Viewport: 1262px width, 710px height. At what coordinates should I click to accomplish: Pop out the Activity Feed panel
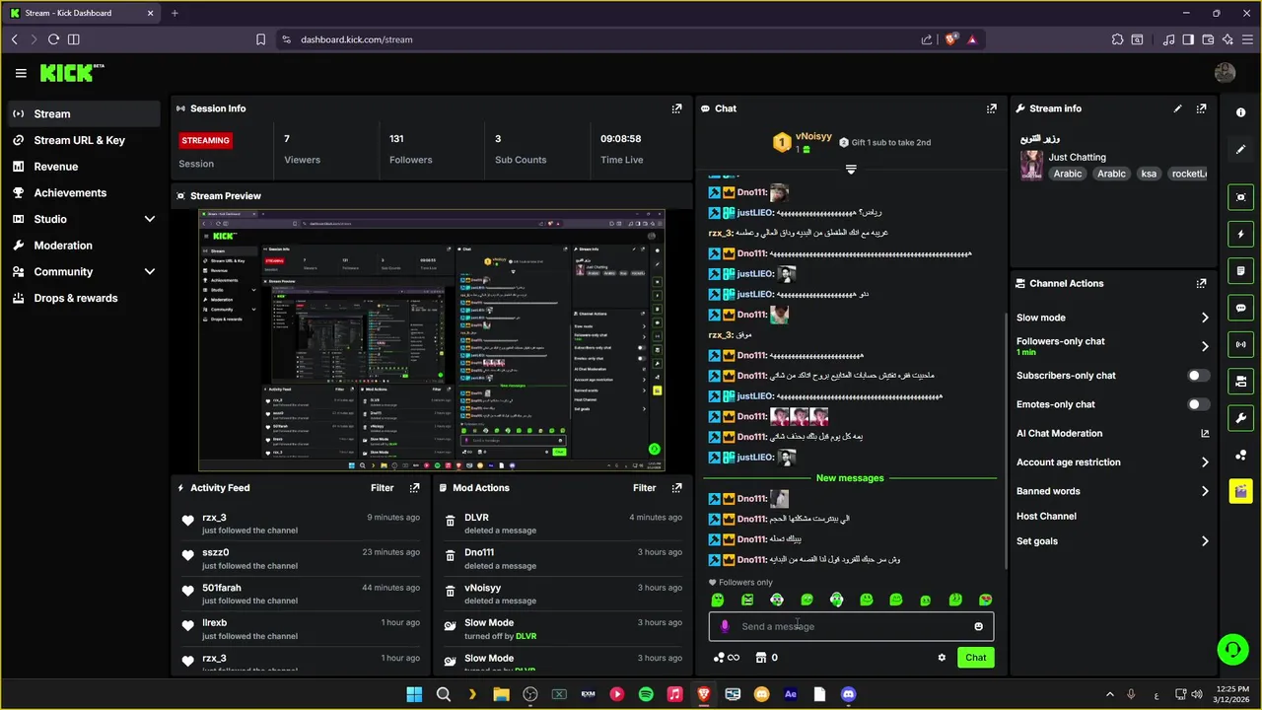coord(414,487)
